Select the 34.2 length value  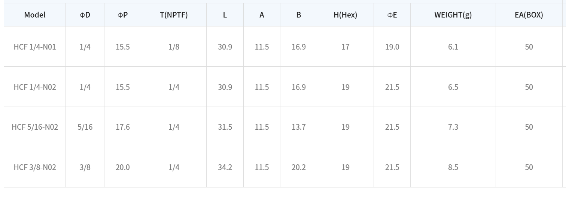click(x=225, y=167)
